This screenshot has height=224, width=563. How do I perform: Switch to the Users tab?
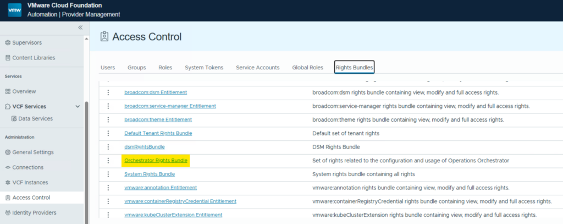108,68
